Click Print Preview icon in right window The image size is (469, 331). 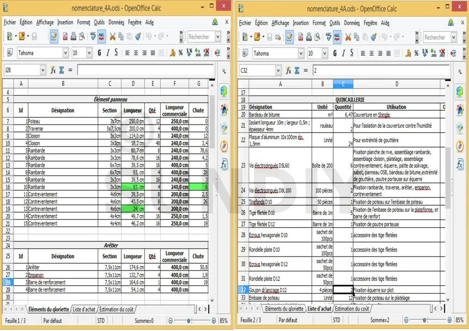317,37
